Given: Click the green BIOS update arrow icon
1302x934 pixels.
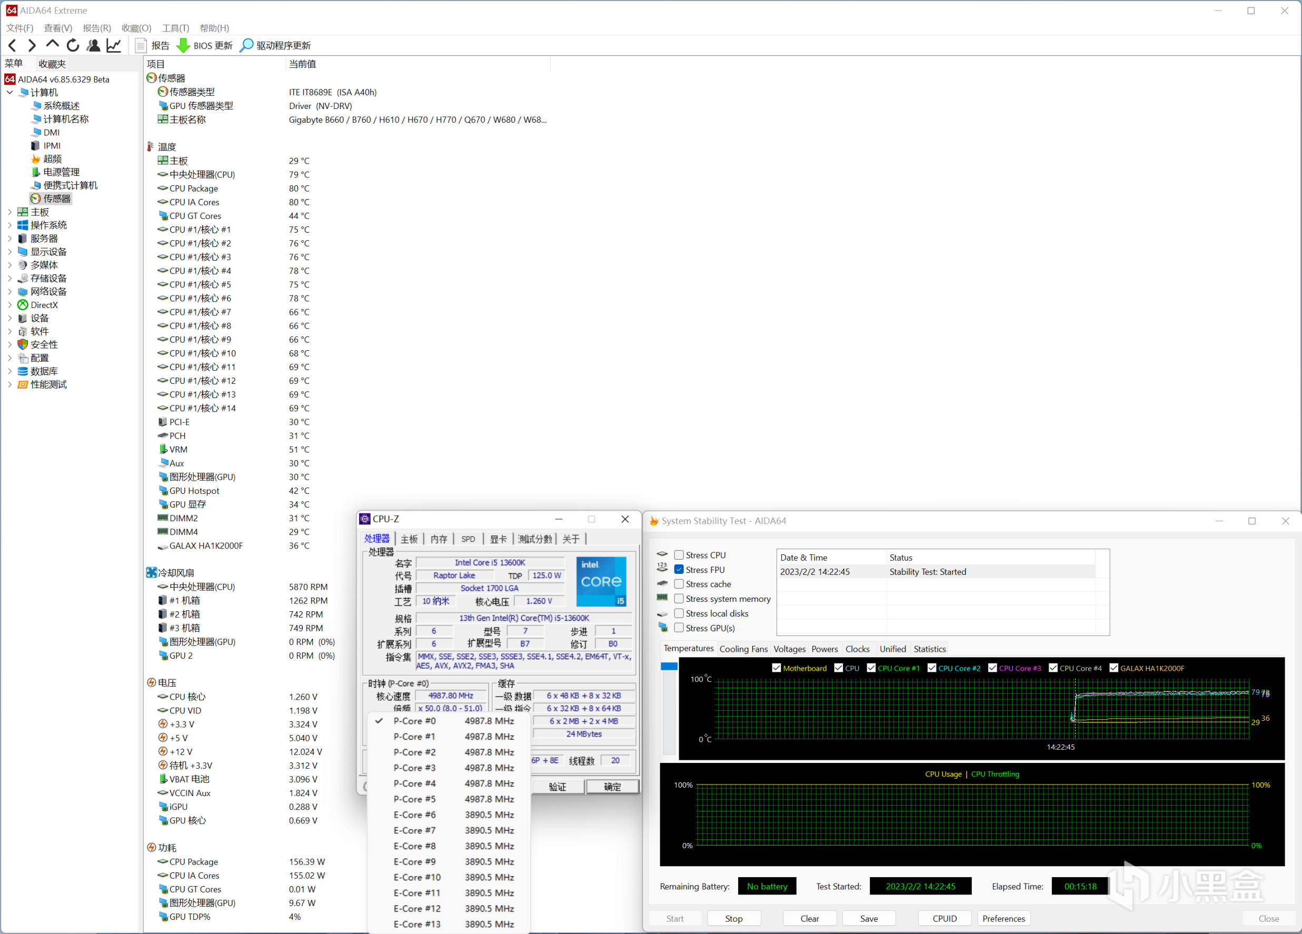Looking at the screenshot, I should pyautogui.click(x=183, y=45).
